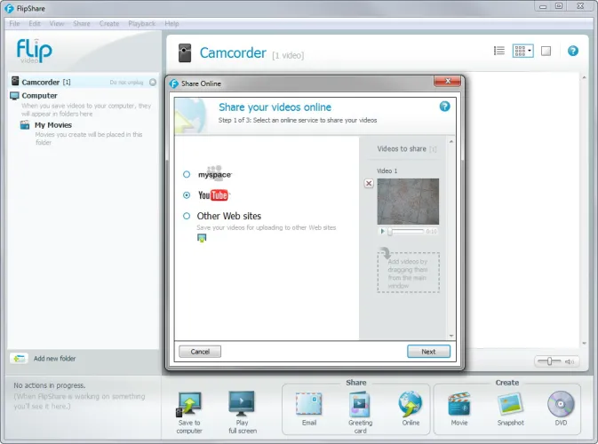Open the Help menu

[x=171, y=24]
